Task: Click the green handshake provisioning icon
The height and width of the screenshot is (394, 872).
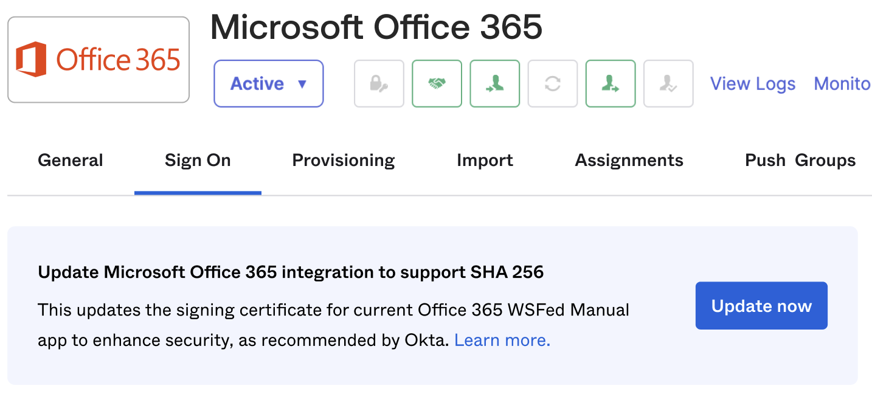Action: (437, 83)
